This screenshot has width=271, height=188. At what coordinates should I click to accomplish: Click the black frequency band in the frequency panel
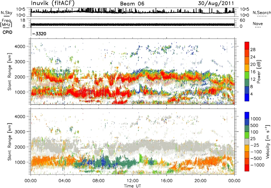point(132,24)
